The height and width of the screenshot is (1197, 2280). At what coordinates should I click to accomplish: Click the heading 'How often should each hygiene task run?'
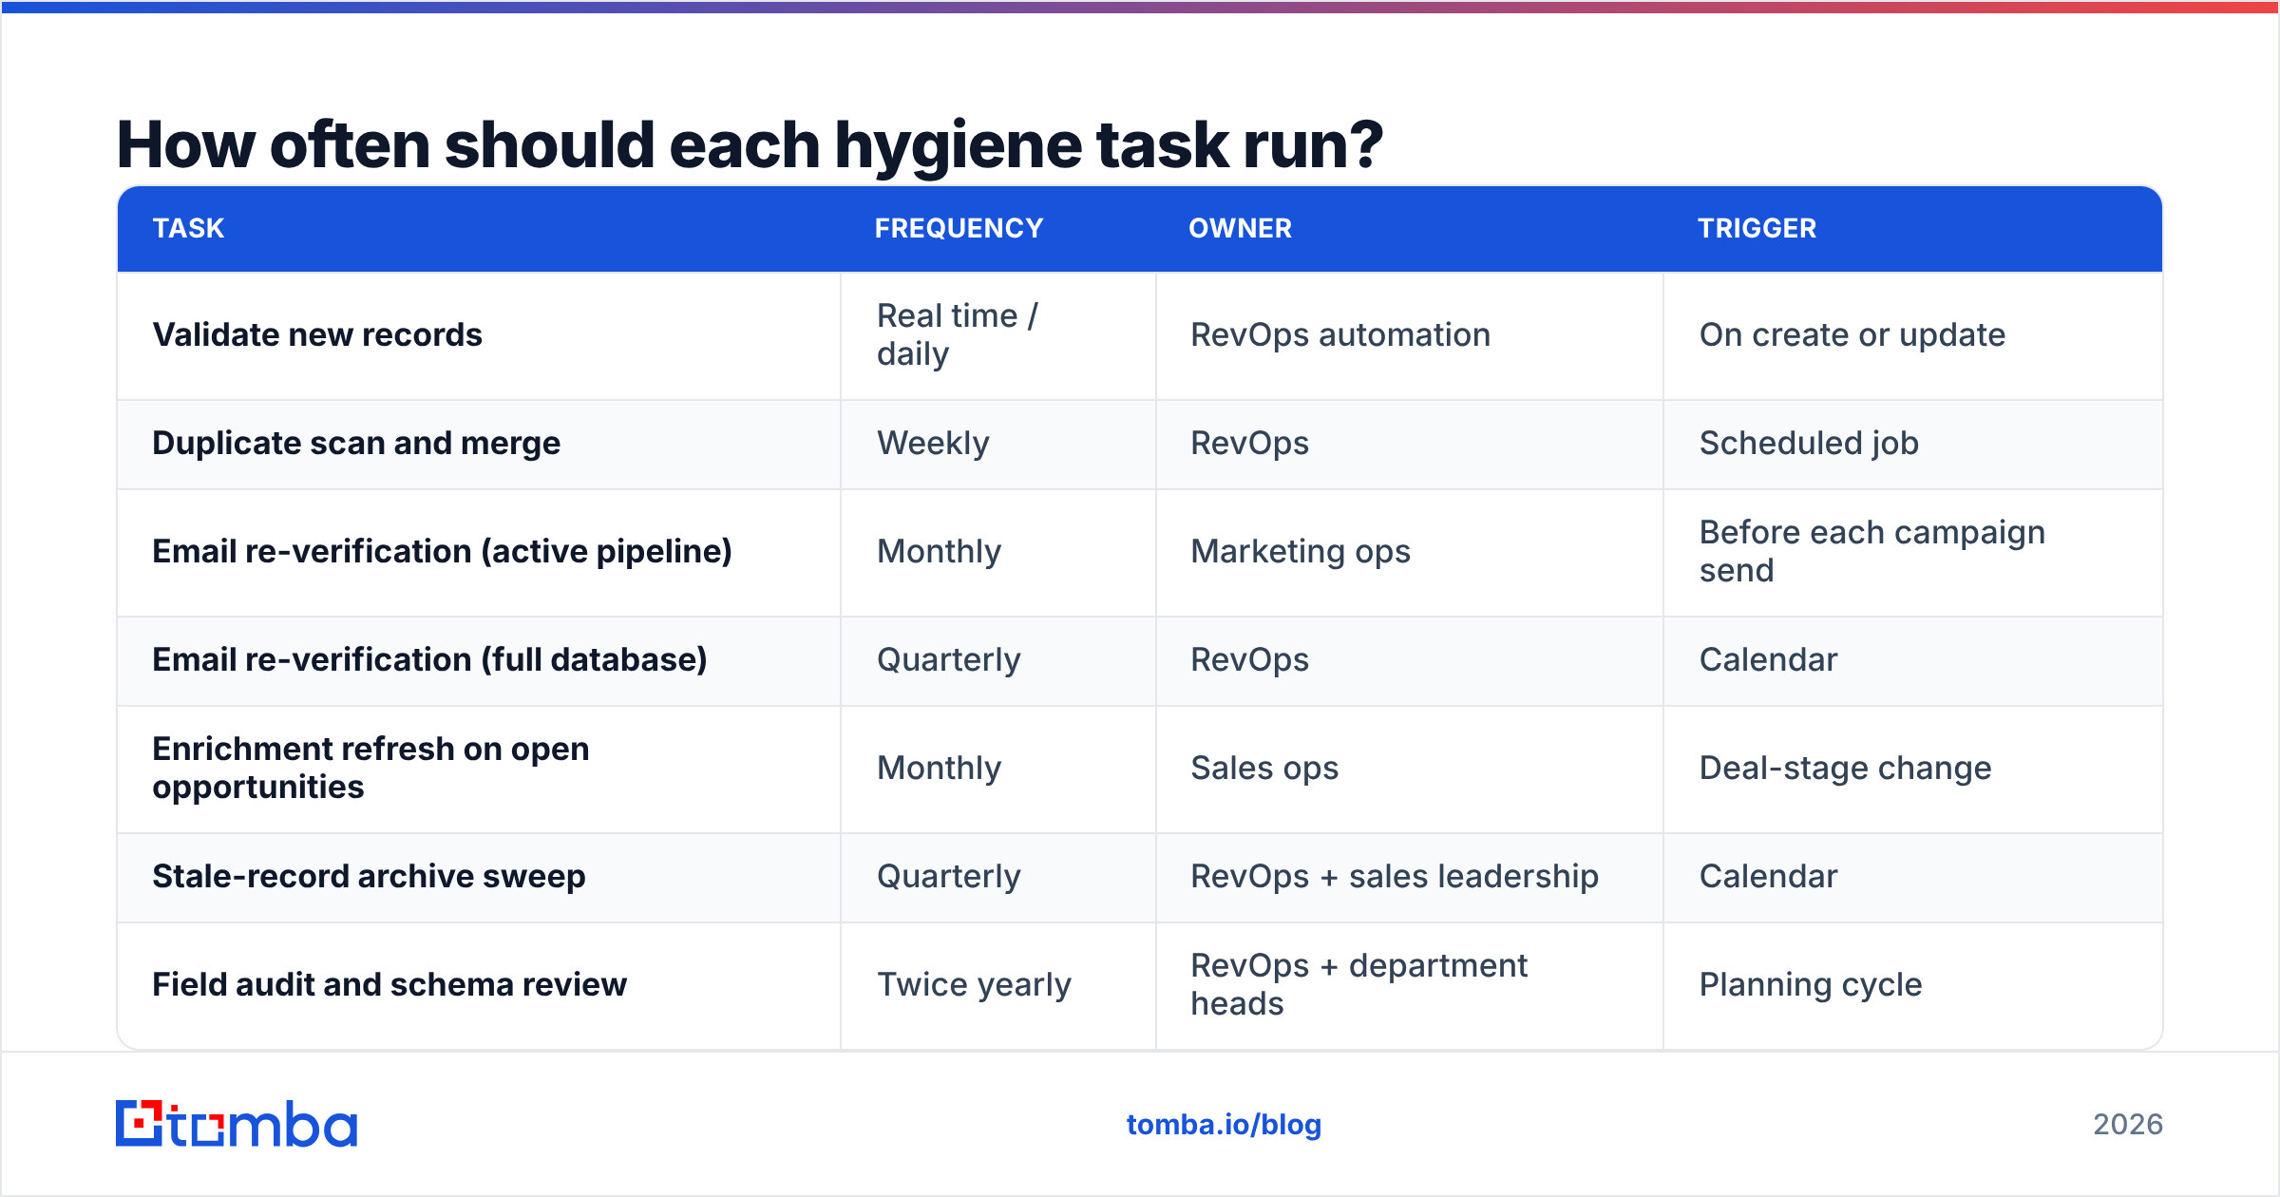coord(750,145)
